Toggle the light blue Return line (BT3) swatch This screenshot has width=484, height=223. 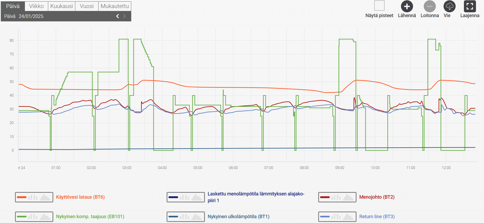(x=337, y=217)
